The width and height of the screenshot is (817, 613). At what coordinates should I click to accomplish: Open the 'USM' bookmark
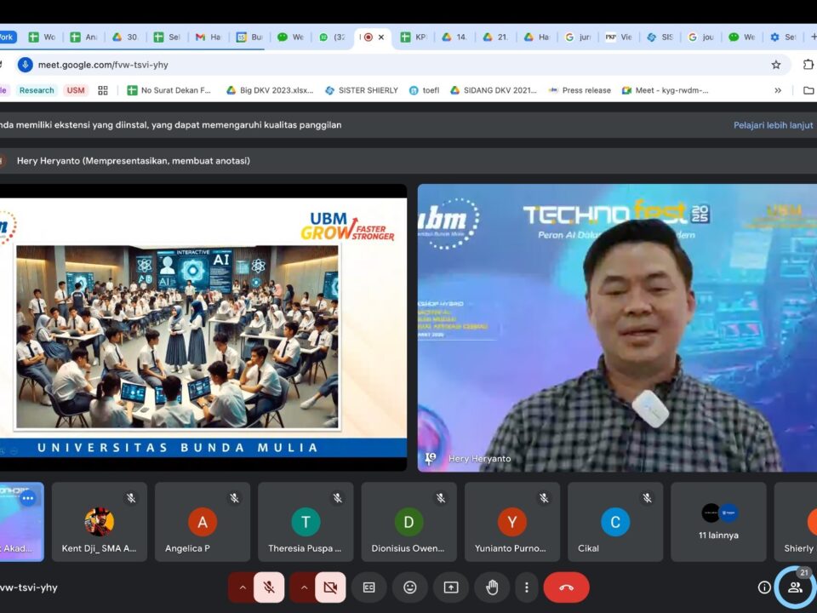point(76,90)
